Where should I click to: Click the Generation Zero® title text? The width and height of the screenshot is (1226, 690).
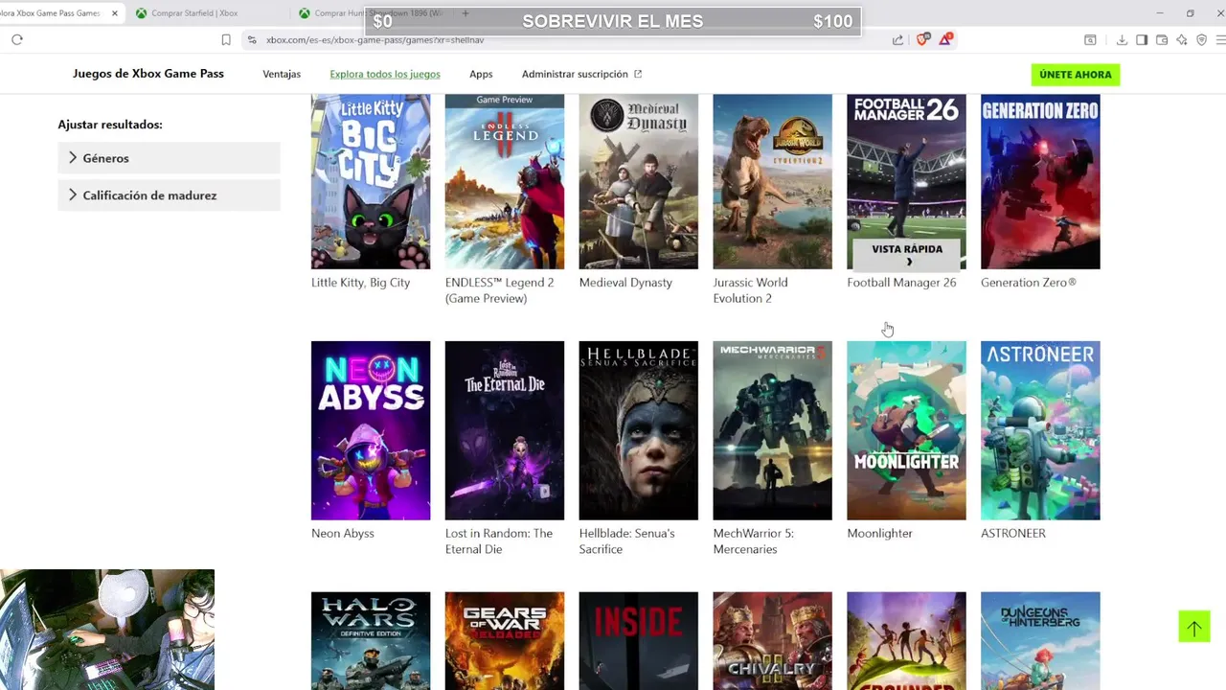[x=1029, y=283]
